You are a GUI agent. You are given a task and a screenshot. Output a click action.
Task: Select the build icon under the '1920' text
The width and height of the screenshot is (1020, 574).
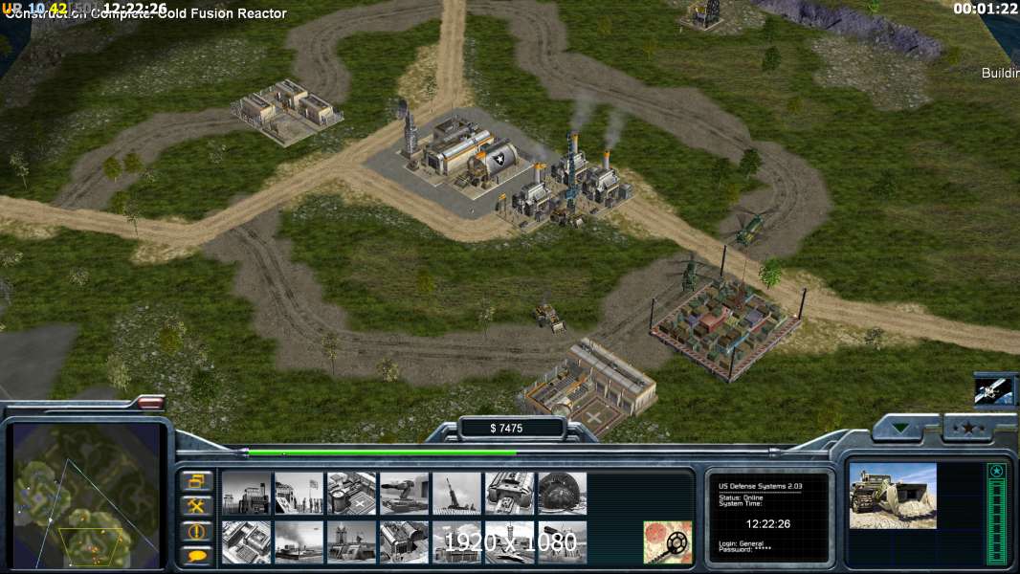coord(456,542)
